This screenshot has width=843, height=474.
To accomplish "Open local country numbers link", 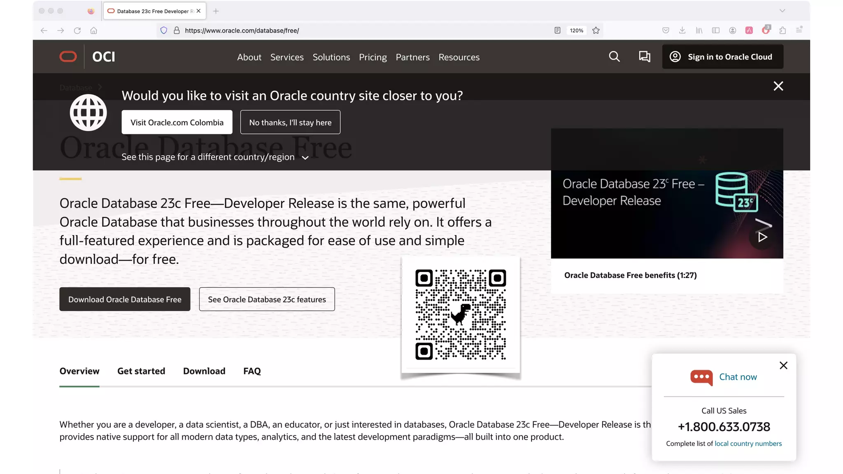I will point(748,444).
